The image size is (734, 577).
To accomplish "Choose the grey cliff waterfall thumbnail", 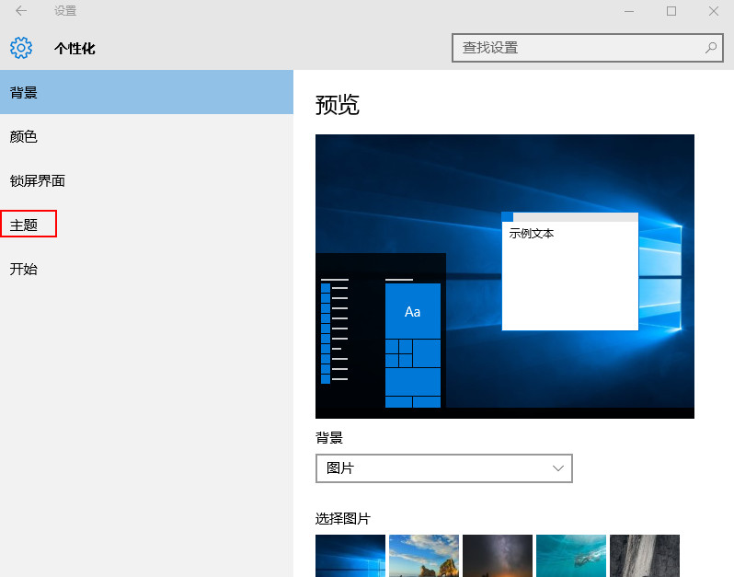I will [644, 555].
